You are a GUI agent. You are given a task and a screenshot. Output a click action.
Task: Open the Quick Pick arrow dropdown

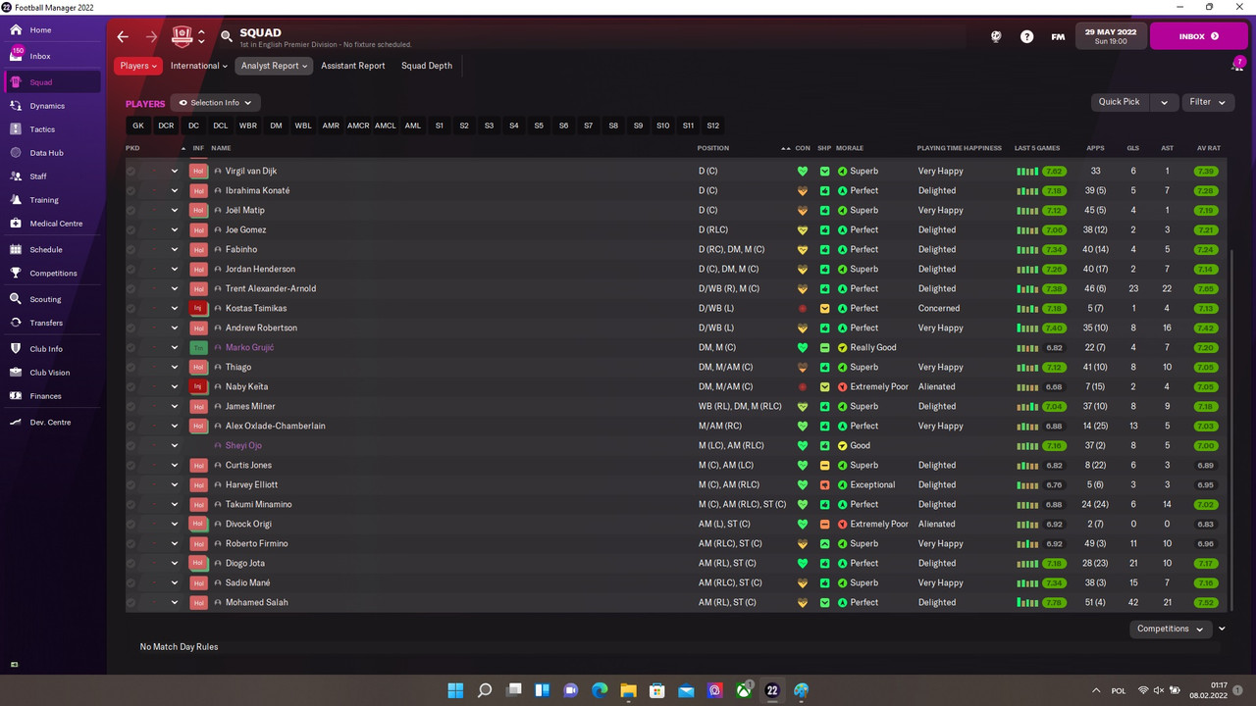1165,102
